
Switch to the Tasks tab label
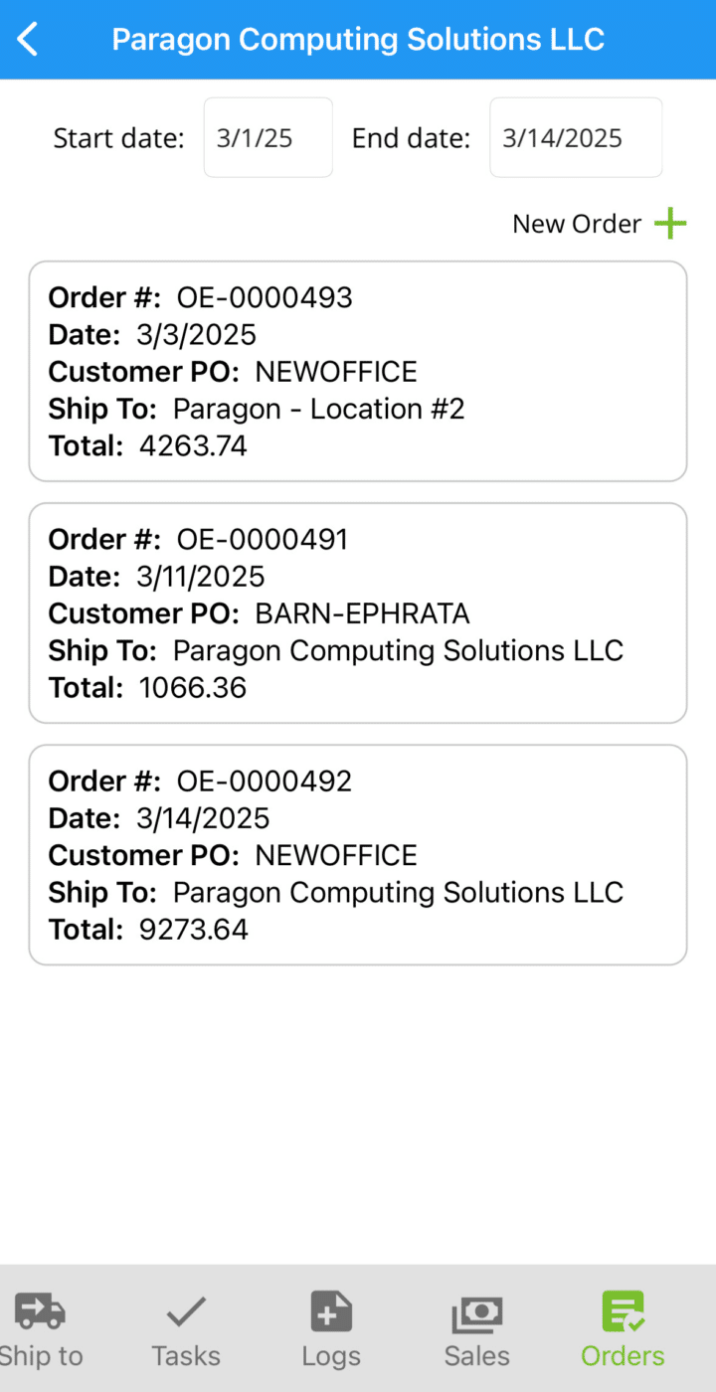point(186,1356)
